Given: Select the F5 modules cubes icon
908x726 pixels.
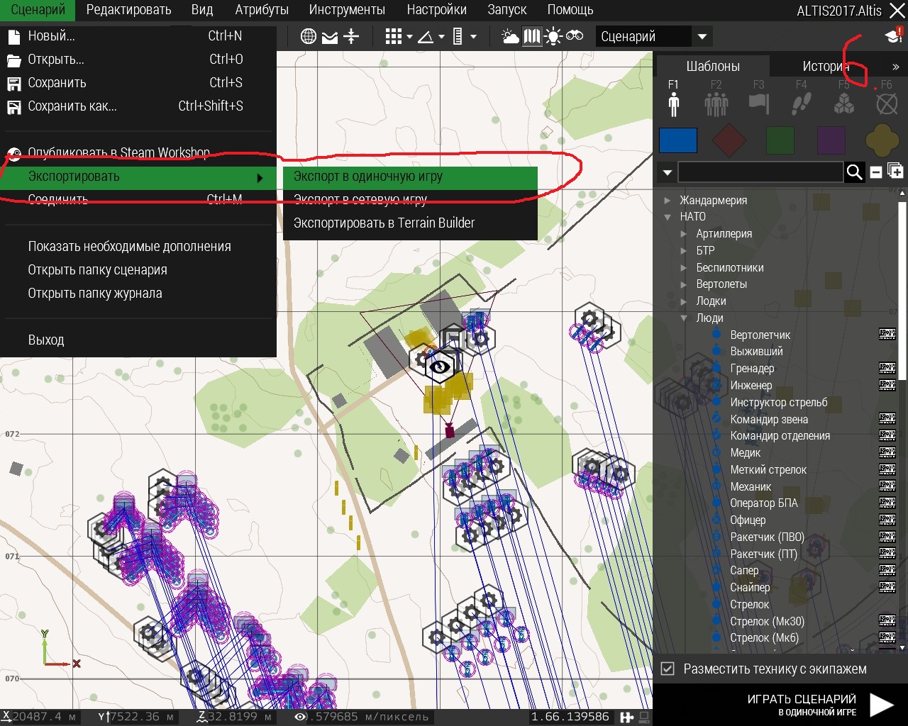Looking at the screenshot, I should point(843,104).
